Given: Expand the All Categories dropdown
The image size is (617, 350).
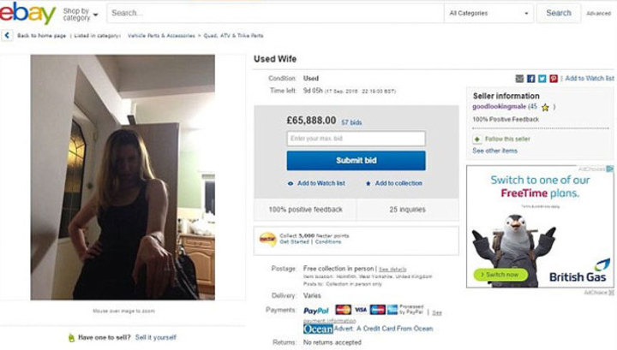Looking at the screenshot, I should click(488, 14).
